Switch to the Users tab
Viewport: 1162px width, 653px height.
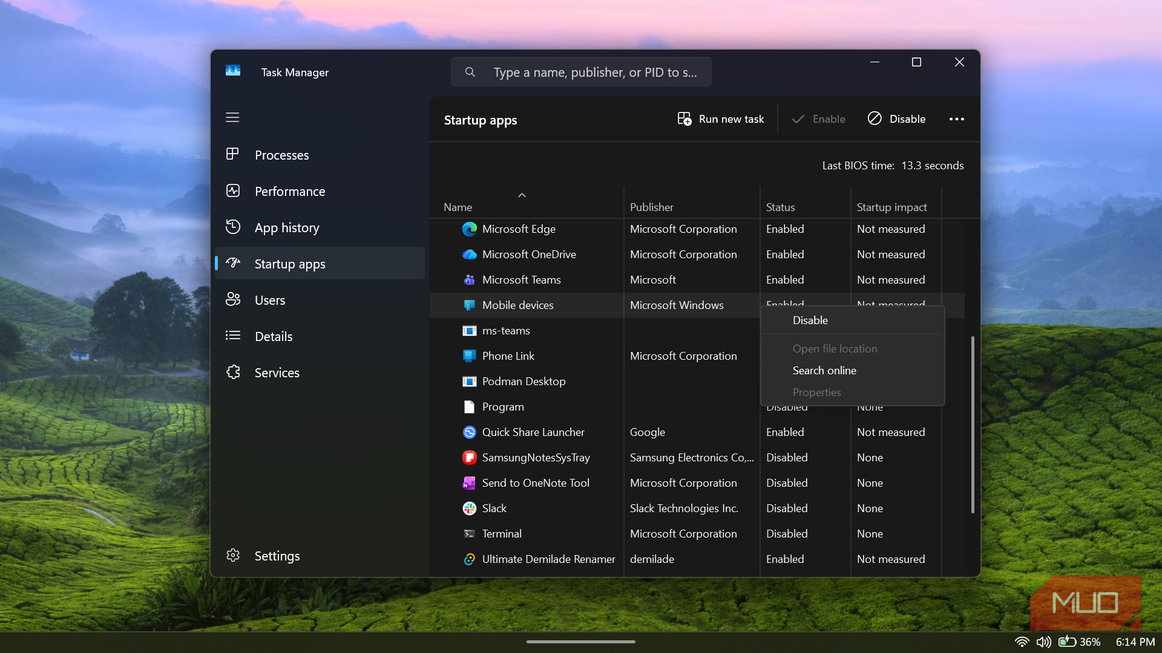coord(320,300)
